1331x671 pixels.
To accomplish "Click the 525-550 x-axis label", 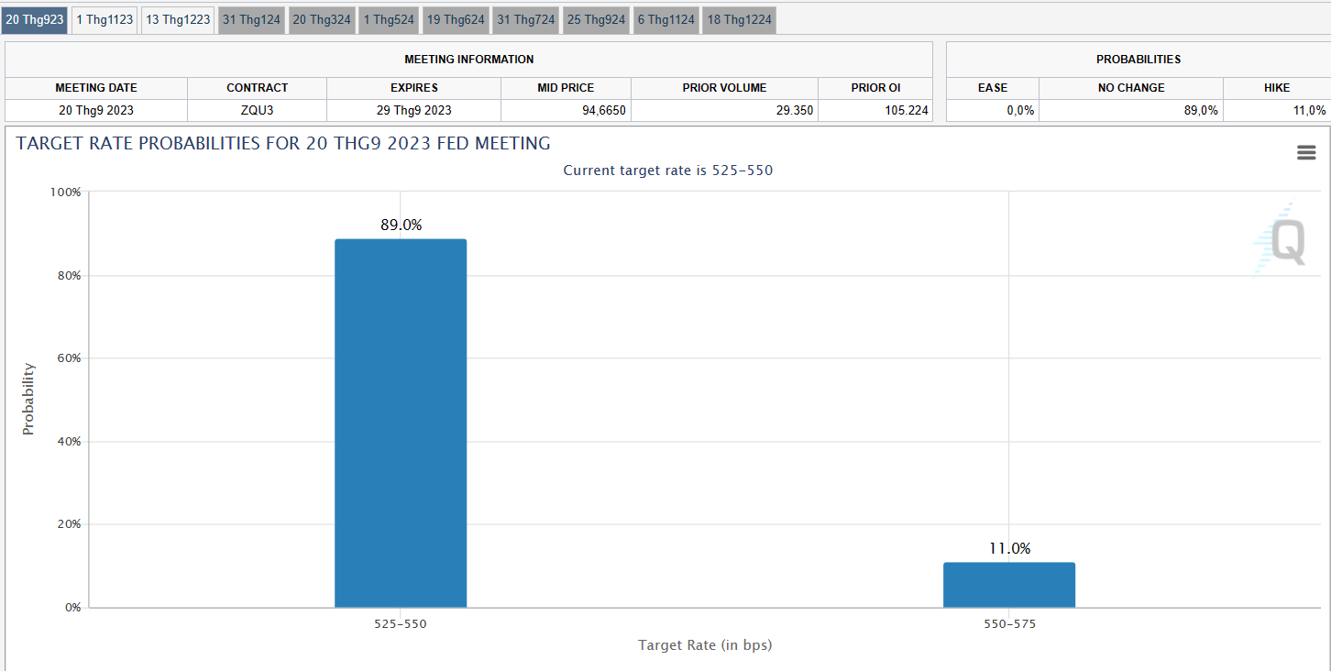I will 401,623.
